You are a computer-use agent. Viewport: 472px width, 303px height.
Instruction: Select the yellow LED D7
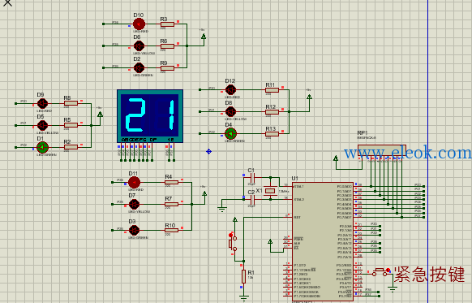(x=134, y=205)
